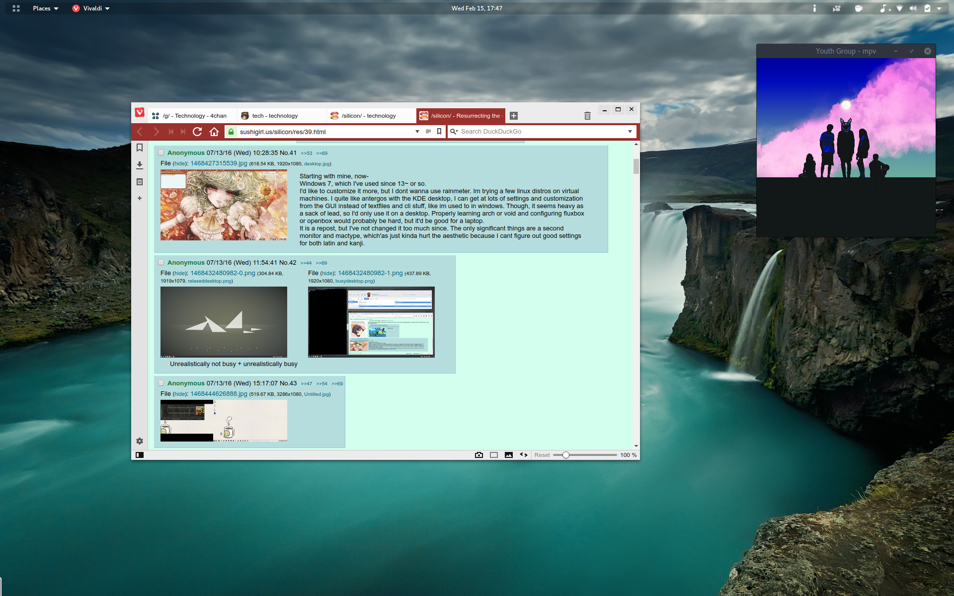Reload the page with the refresh icon
Image resolution: width=954 pixels, height=596 pixels.
[x=197, y=132]
